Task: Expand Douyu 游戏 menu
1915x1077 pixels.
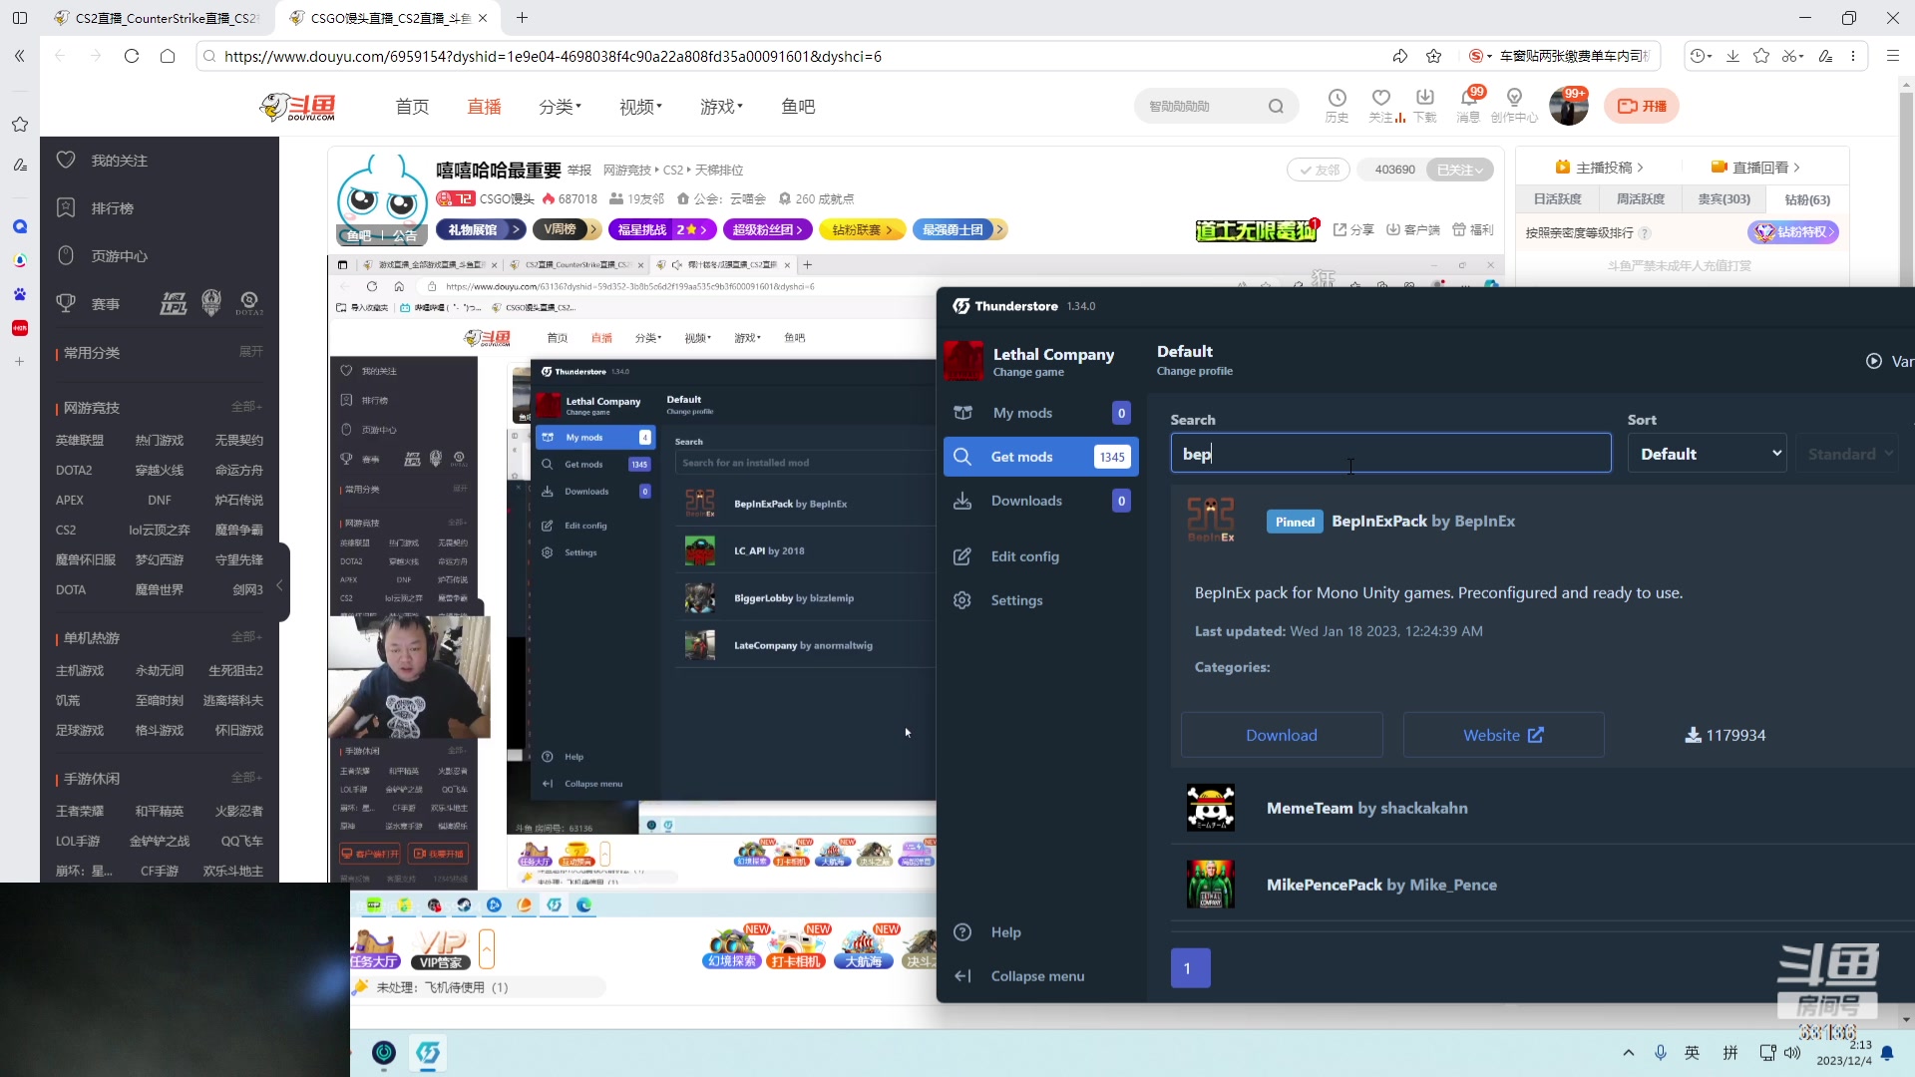Action: (x=721, y=107)
